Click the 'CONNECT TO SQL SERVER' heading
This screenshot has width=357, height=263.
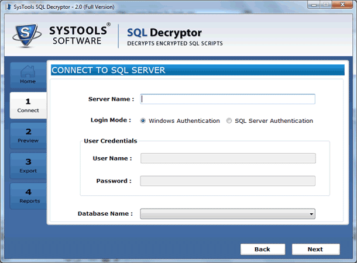(108, 70)
